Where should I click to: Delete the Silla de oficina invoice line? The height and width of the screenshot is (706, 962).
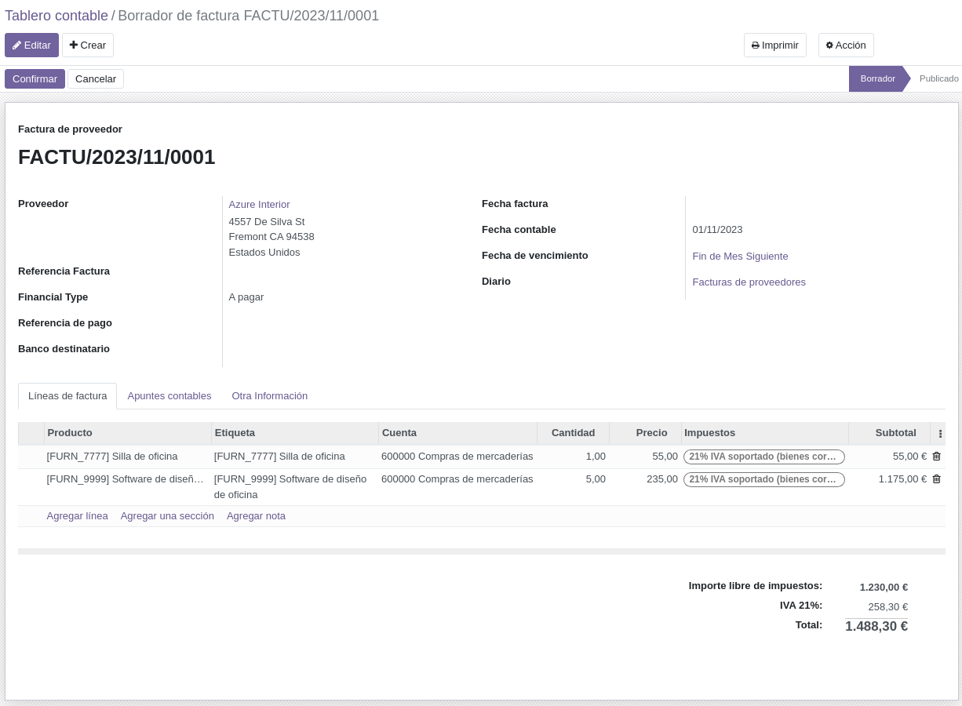point(936,456)
